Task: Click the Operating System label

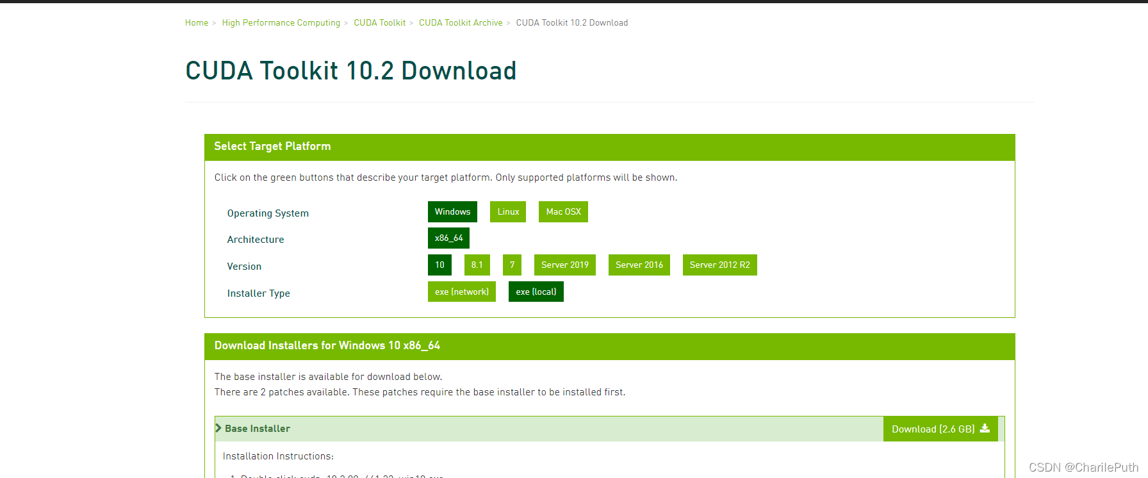Action: pos(268,213)
